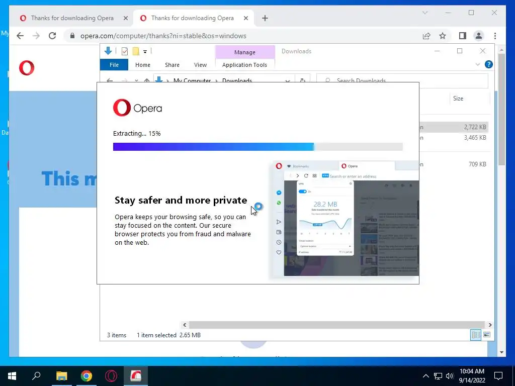Select file row sized 2,722 KB
Viewport: 515px width, 386px height.
(454, 127)
